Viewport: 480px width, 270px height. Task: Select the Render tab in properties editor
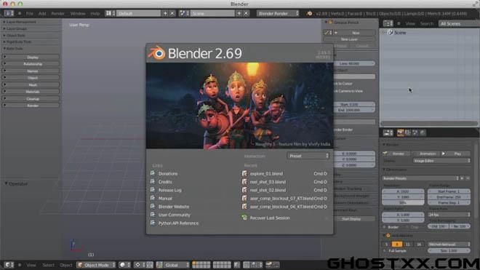400,132
